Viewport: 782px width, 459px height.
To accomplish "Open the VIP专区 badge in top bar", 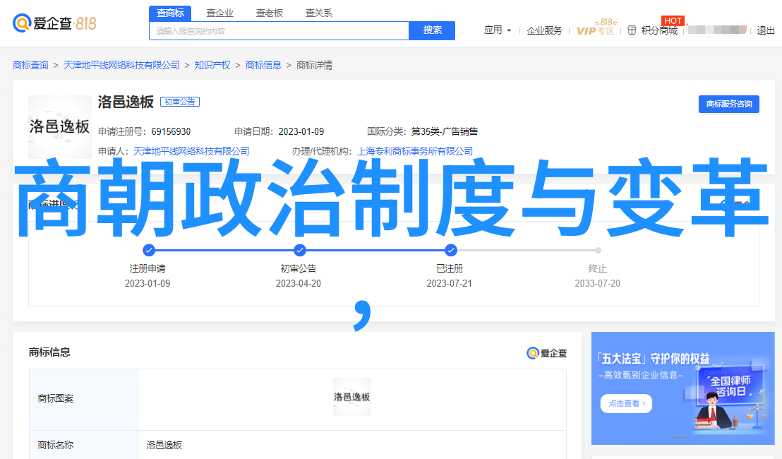I will coord(595,30).
